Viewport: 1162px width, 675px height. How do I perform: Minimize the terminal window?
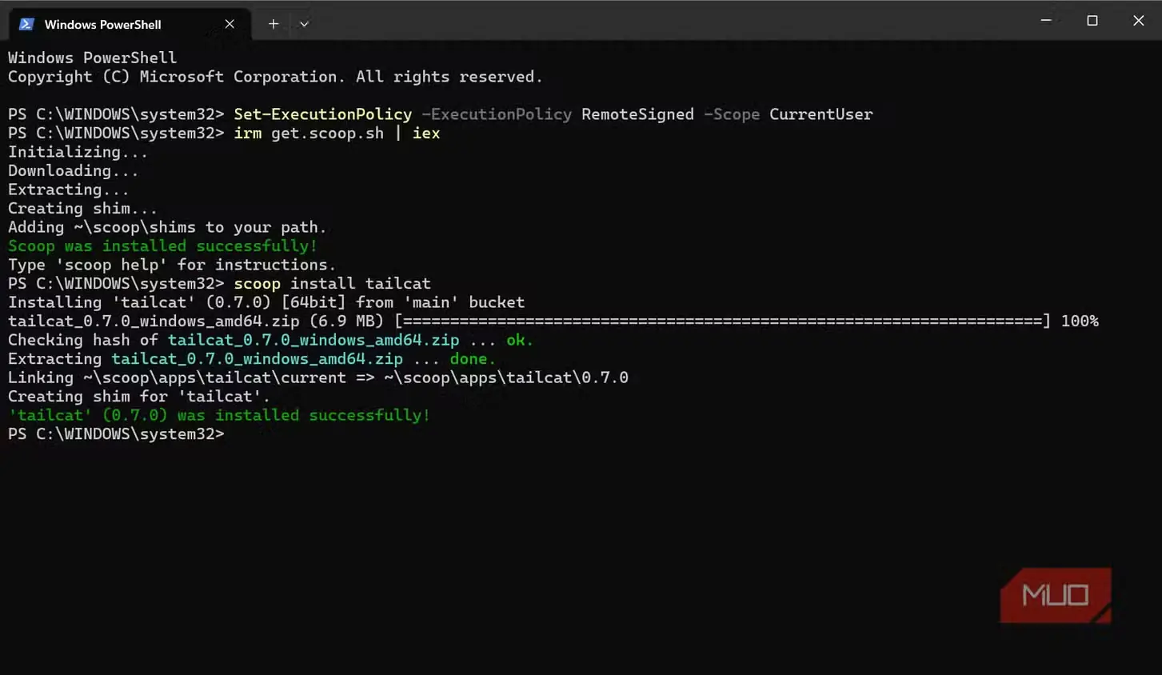point(1046,20)
